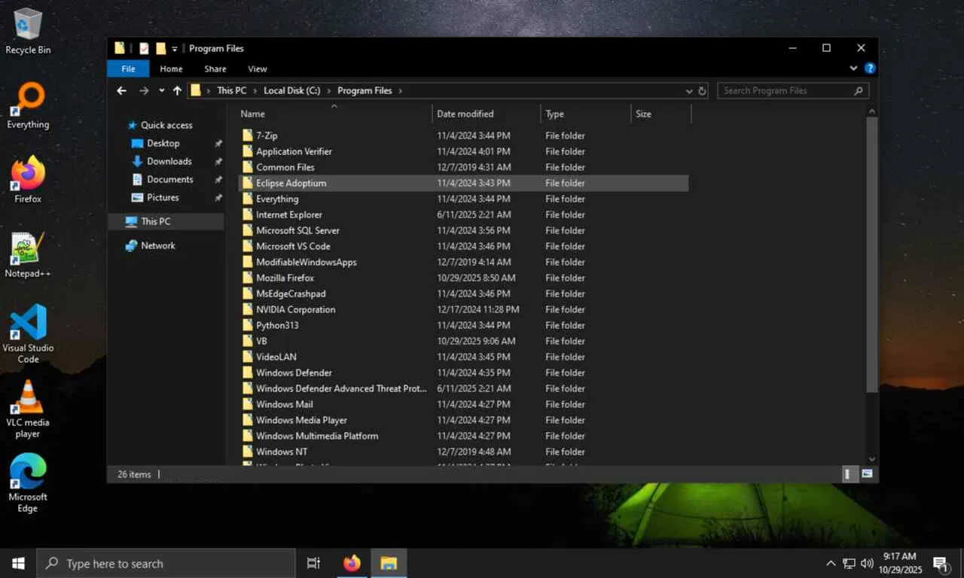
Task: Open Help with the question mark icon
Action: pos(870,68)
